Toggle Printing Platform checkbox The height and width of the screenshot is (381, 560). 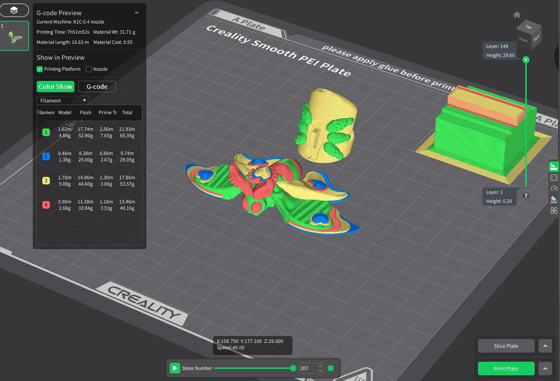tap(39, 69)
